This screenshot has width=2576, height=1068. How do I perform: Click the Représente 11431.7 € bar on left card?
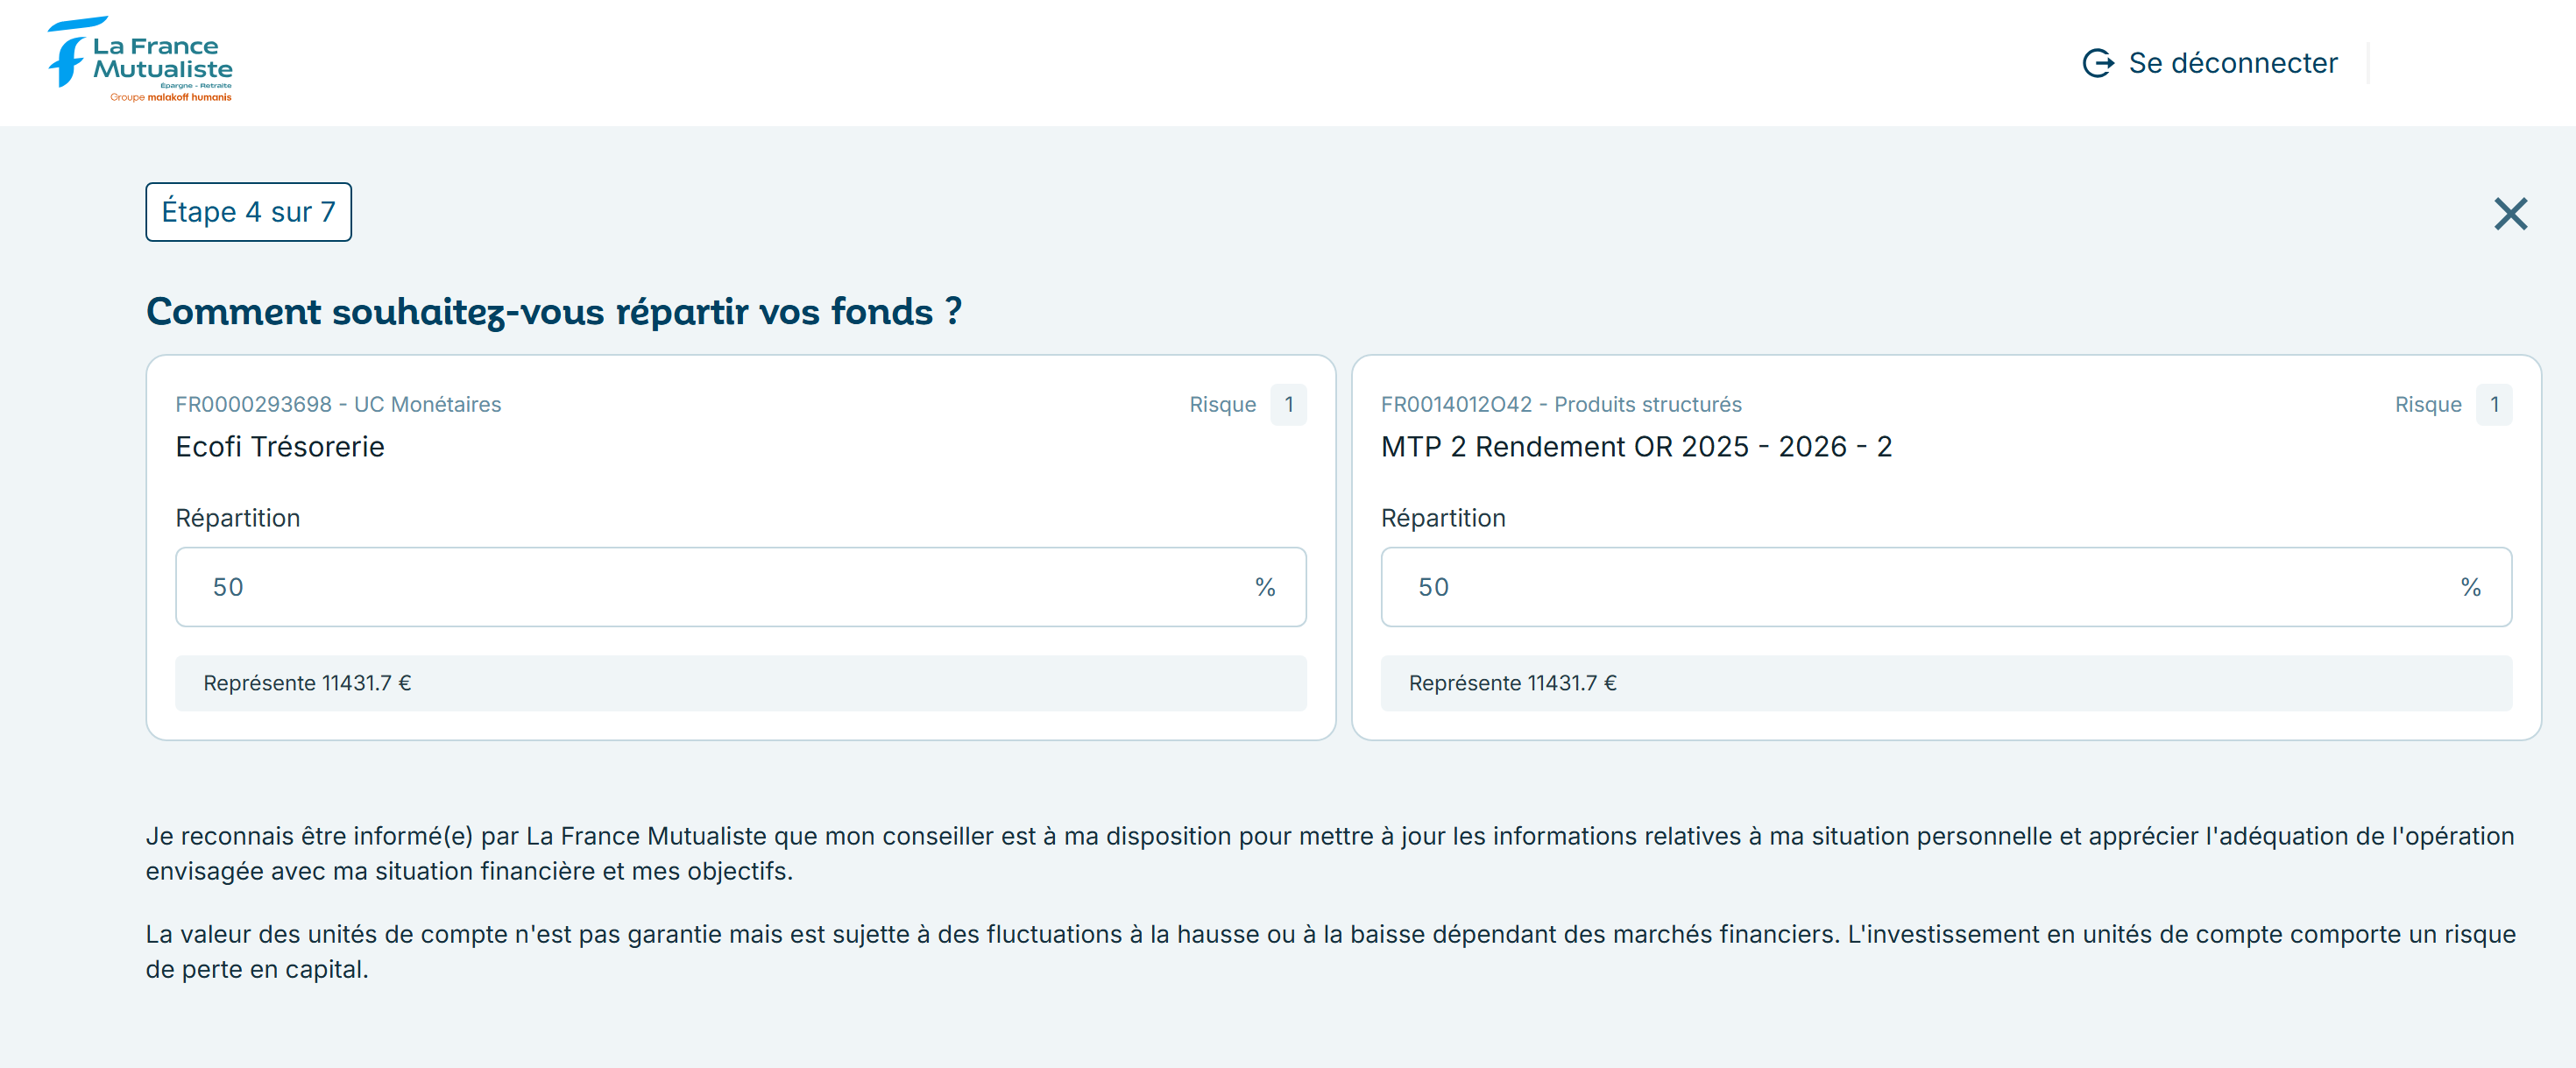[x=740, y=683]
